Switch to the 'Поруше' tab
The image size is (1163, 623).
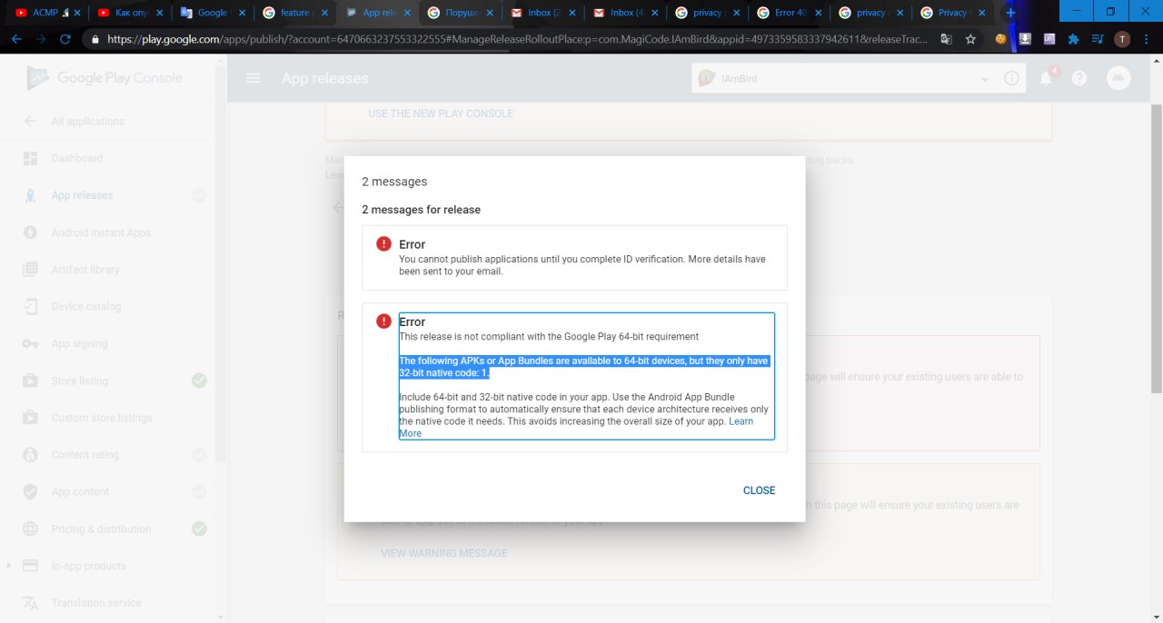coord(460,13)
